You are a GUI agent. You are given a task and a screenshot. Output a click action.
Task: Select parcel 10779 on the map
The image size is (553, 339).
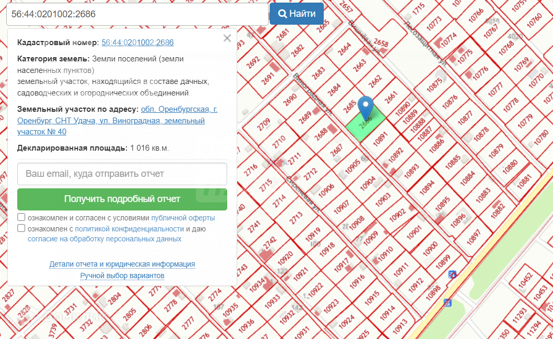click(x=525, y=121)
